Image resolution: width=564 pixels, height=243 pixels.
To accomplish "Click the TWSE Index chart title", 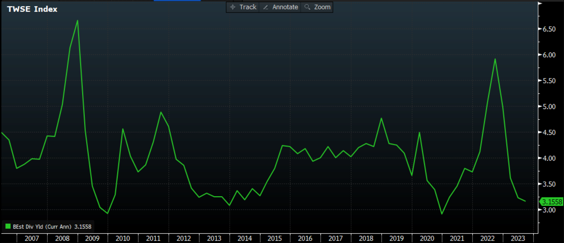I will point(32,9).
